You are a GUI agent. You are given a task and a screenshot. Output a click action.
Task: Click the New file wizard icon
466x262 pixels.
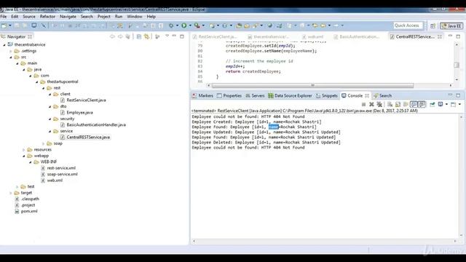tap(4, 25)
